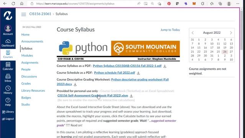Open Calendar in global navigation
Image resolution: width=245 pixels, height=138 pixels.
(8, 66)
